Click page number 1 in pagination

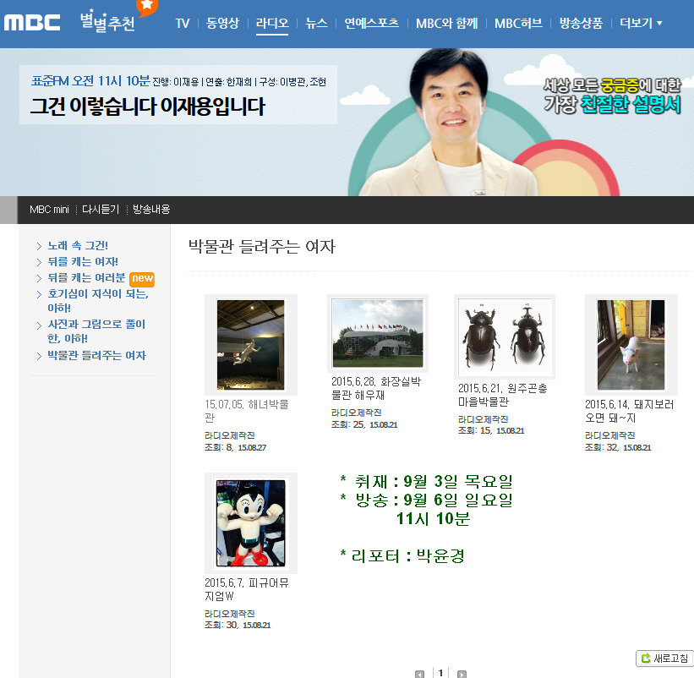point(440,673)
